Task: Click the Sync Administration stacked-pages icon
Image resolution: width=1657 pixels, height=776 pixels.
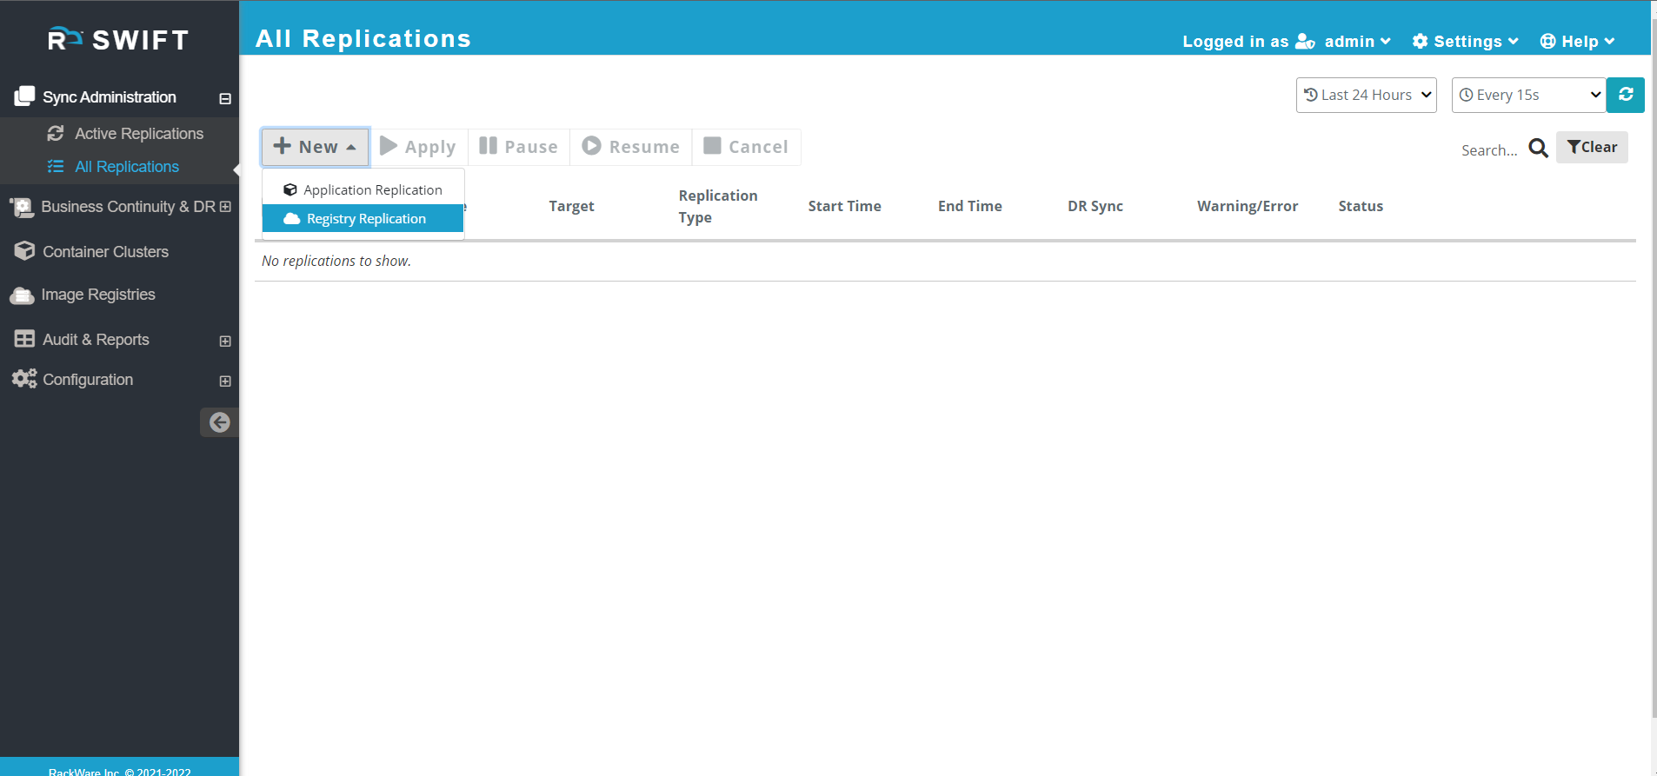Action: 24,96
